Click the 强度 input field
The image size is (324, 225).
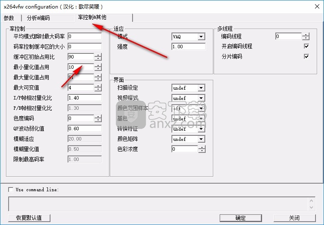point(188,47)
